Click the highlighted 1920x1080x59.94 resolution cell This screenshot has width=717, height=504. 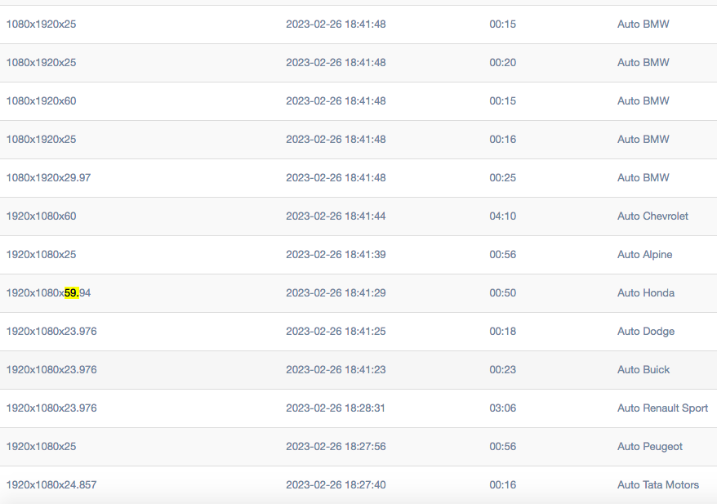48,292
